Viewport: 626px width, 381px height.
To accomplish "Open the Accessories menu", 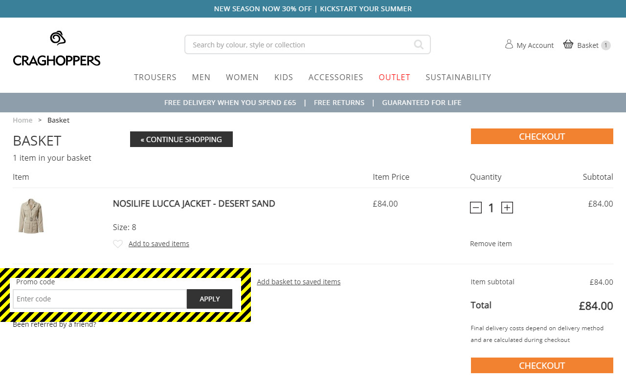I will coord(336,77).
